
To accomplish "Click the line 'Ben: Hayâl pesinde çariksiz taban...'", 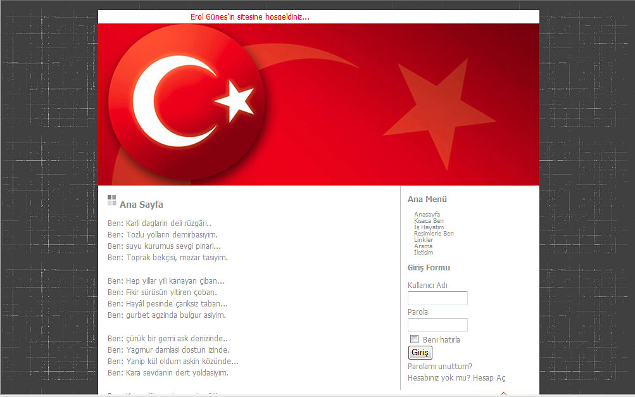I will tap(168, 304).
